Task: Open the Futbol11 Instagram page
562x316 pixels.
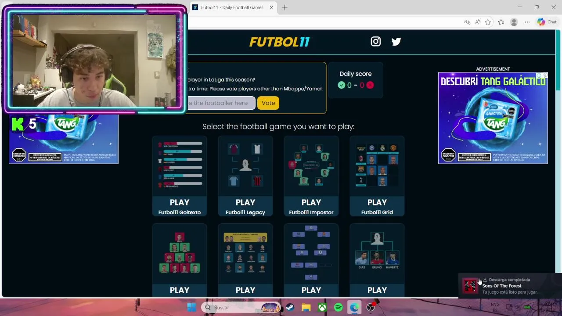Action: coord(375,41)
